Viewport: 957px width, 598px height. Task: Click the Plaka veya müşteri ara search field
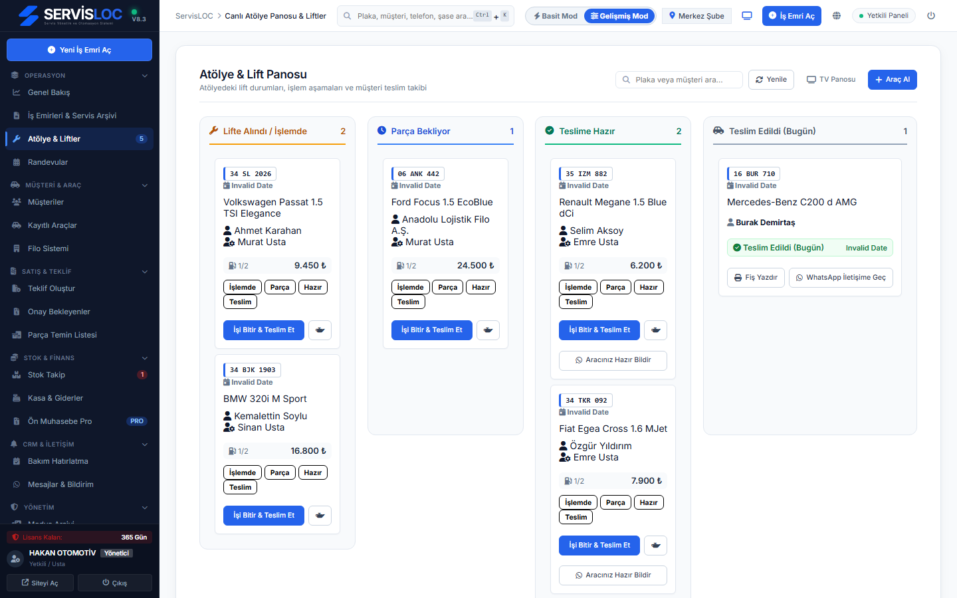(679, 80)
